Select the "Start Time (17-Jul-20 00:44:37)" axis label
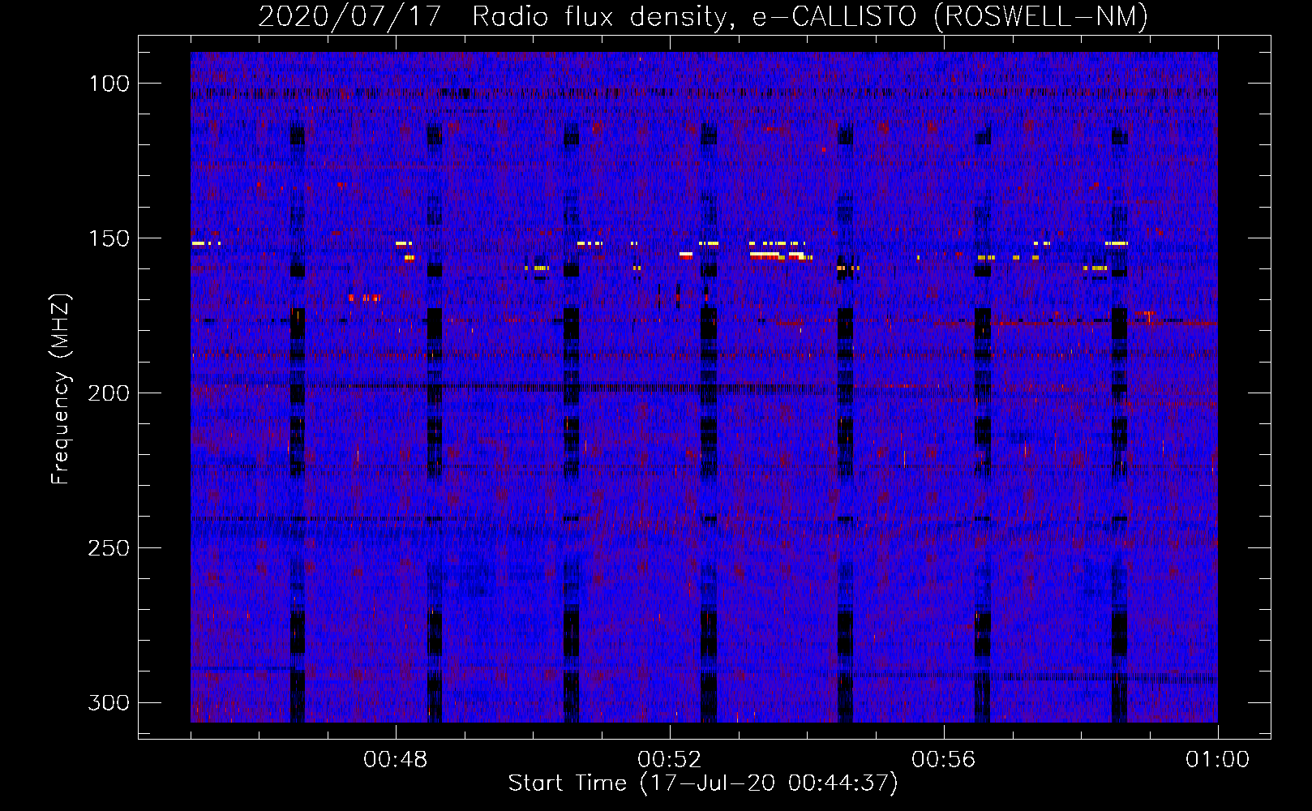This screenshot has width=1312, height=811. (x=703, y=783)
